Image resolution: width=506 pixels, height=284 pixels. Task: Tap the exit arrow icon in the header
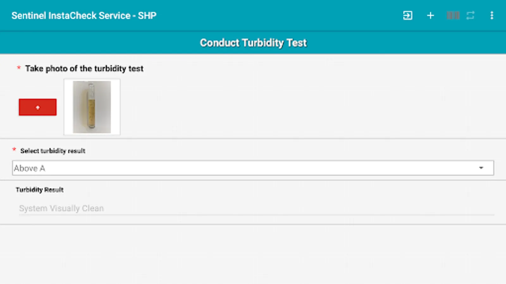(x=408, y=15)
